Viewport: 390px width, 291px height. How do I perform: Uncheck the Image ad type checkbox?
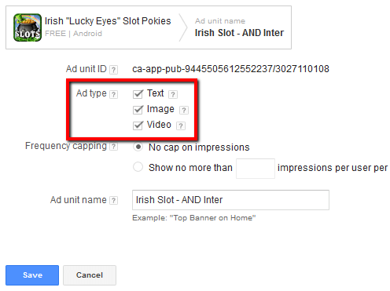(138, 110)
